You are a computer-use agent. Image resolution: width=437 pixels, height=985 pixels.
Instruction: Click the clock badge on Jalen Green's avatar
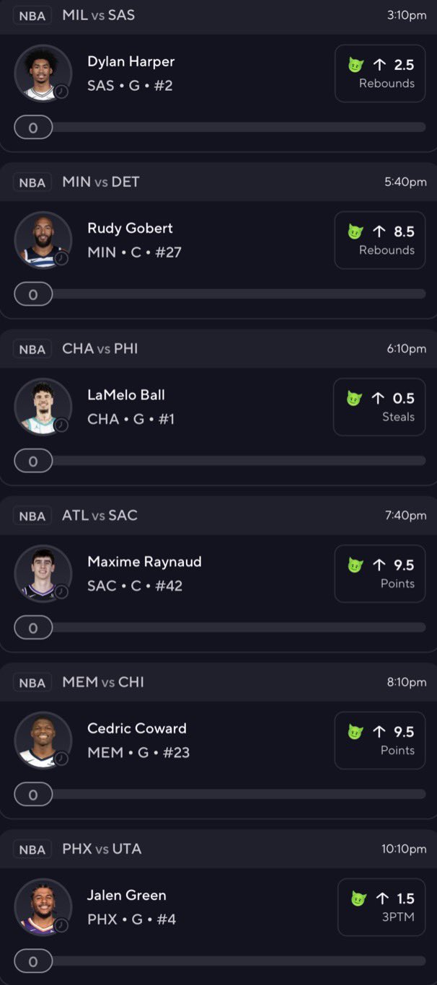(x=61, y=924)
